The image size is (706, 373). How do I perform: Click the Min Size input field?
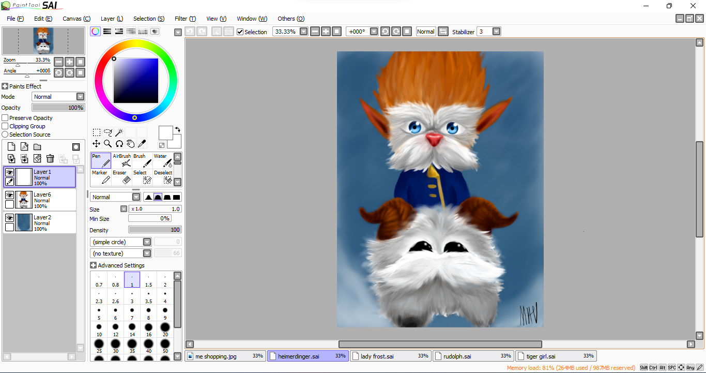coord(150,219)
